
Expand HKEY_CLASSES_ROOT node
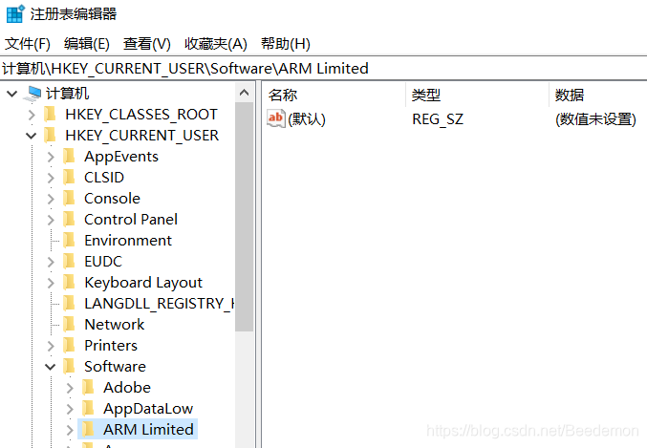(32, 115)
